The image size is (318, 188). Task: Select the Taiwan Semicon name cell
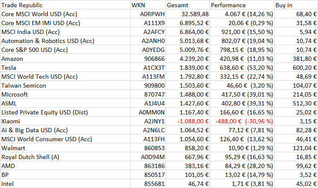coord(65,85)
